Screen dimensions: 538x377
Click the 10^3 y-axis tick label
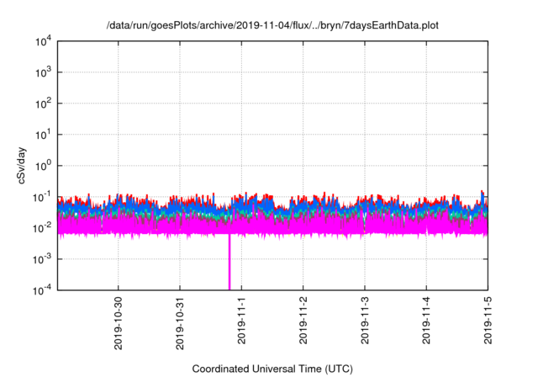(43, 72)
